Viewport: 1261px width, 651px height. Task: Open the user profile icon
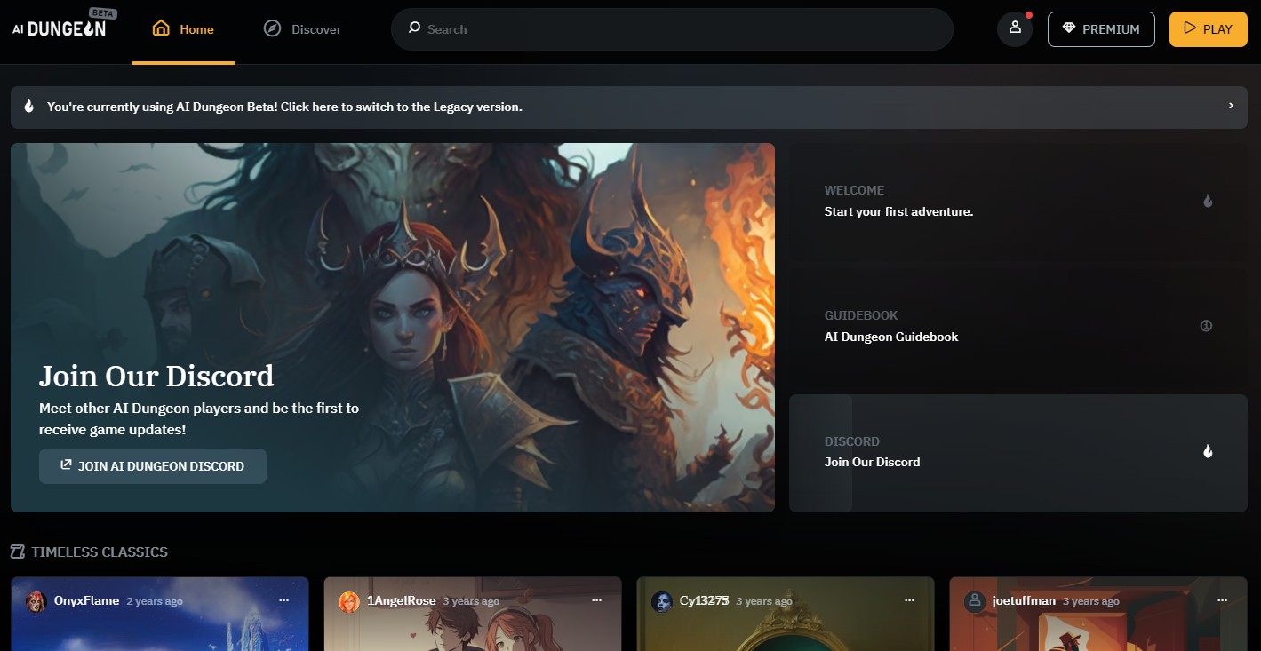1015,28
